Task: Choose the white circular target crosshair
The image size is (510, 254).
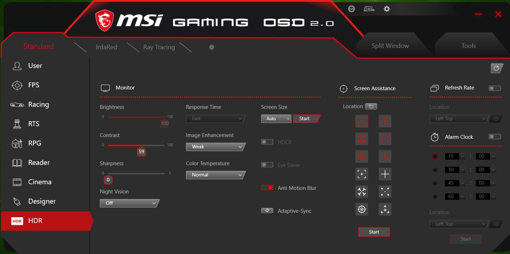Action: tap(361, 209)
